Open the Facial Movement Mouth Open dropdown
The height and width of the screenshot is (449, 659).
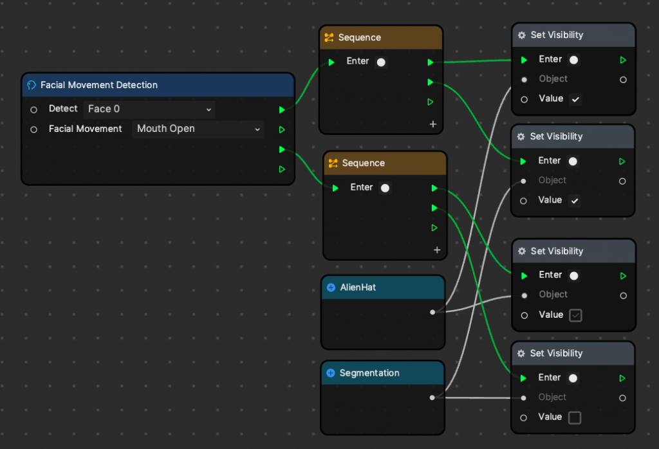click(x=198, y=129)
